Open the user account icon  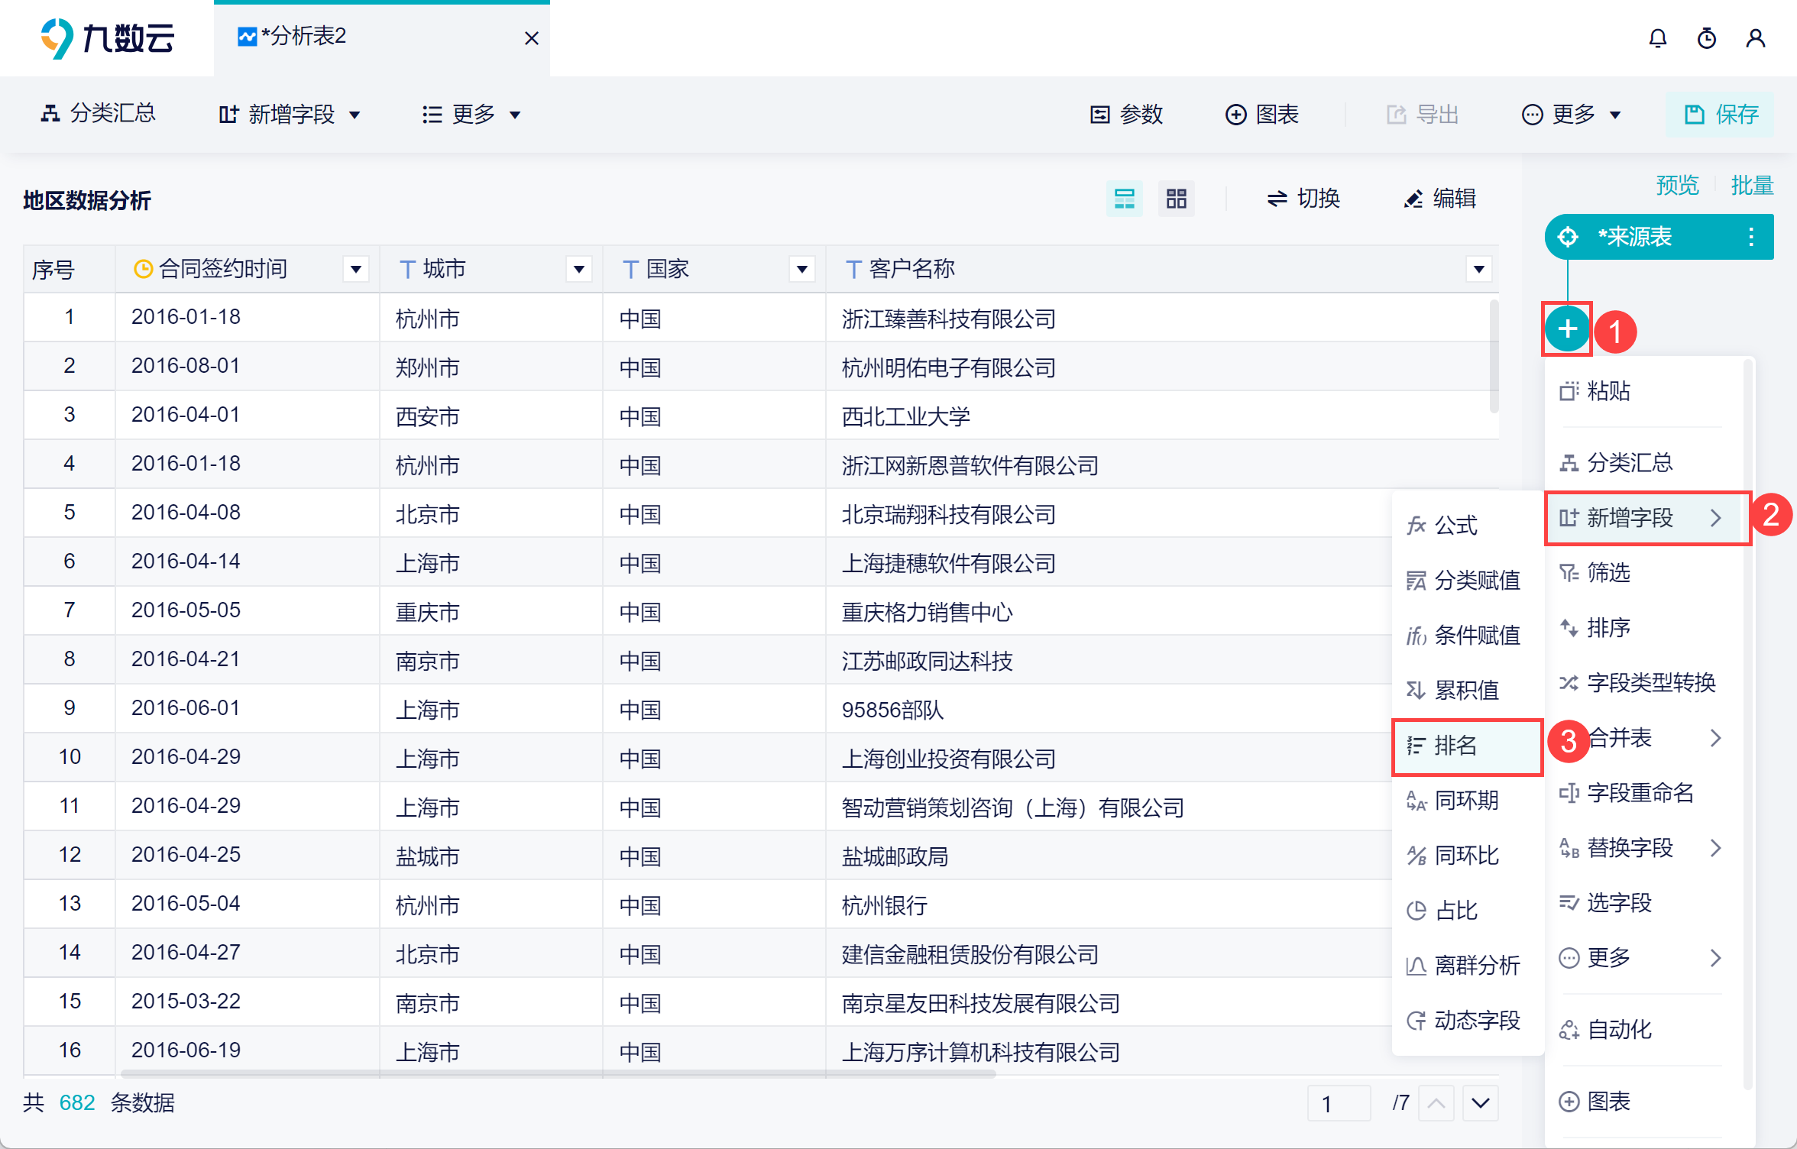tap(1755, 38)
